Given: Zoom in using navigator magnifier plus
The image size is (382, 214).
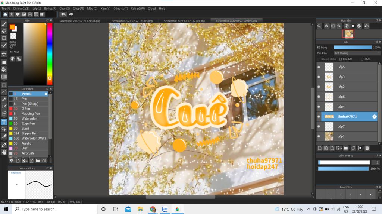Looking at the screenshot, I should coord(326,26).
